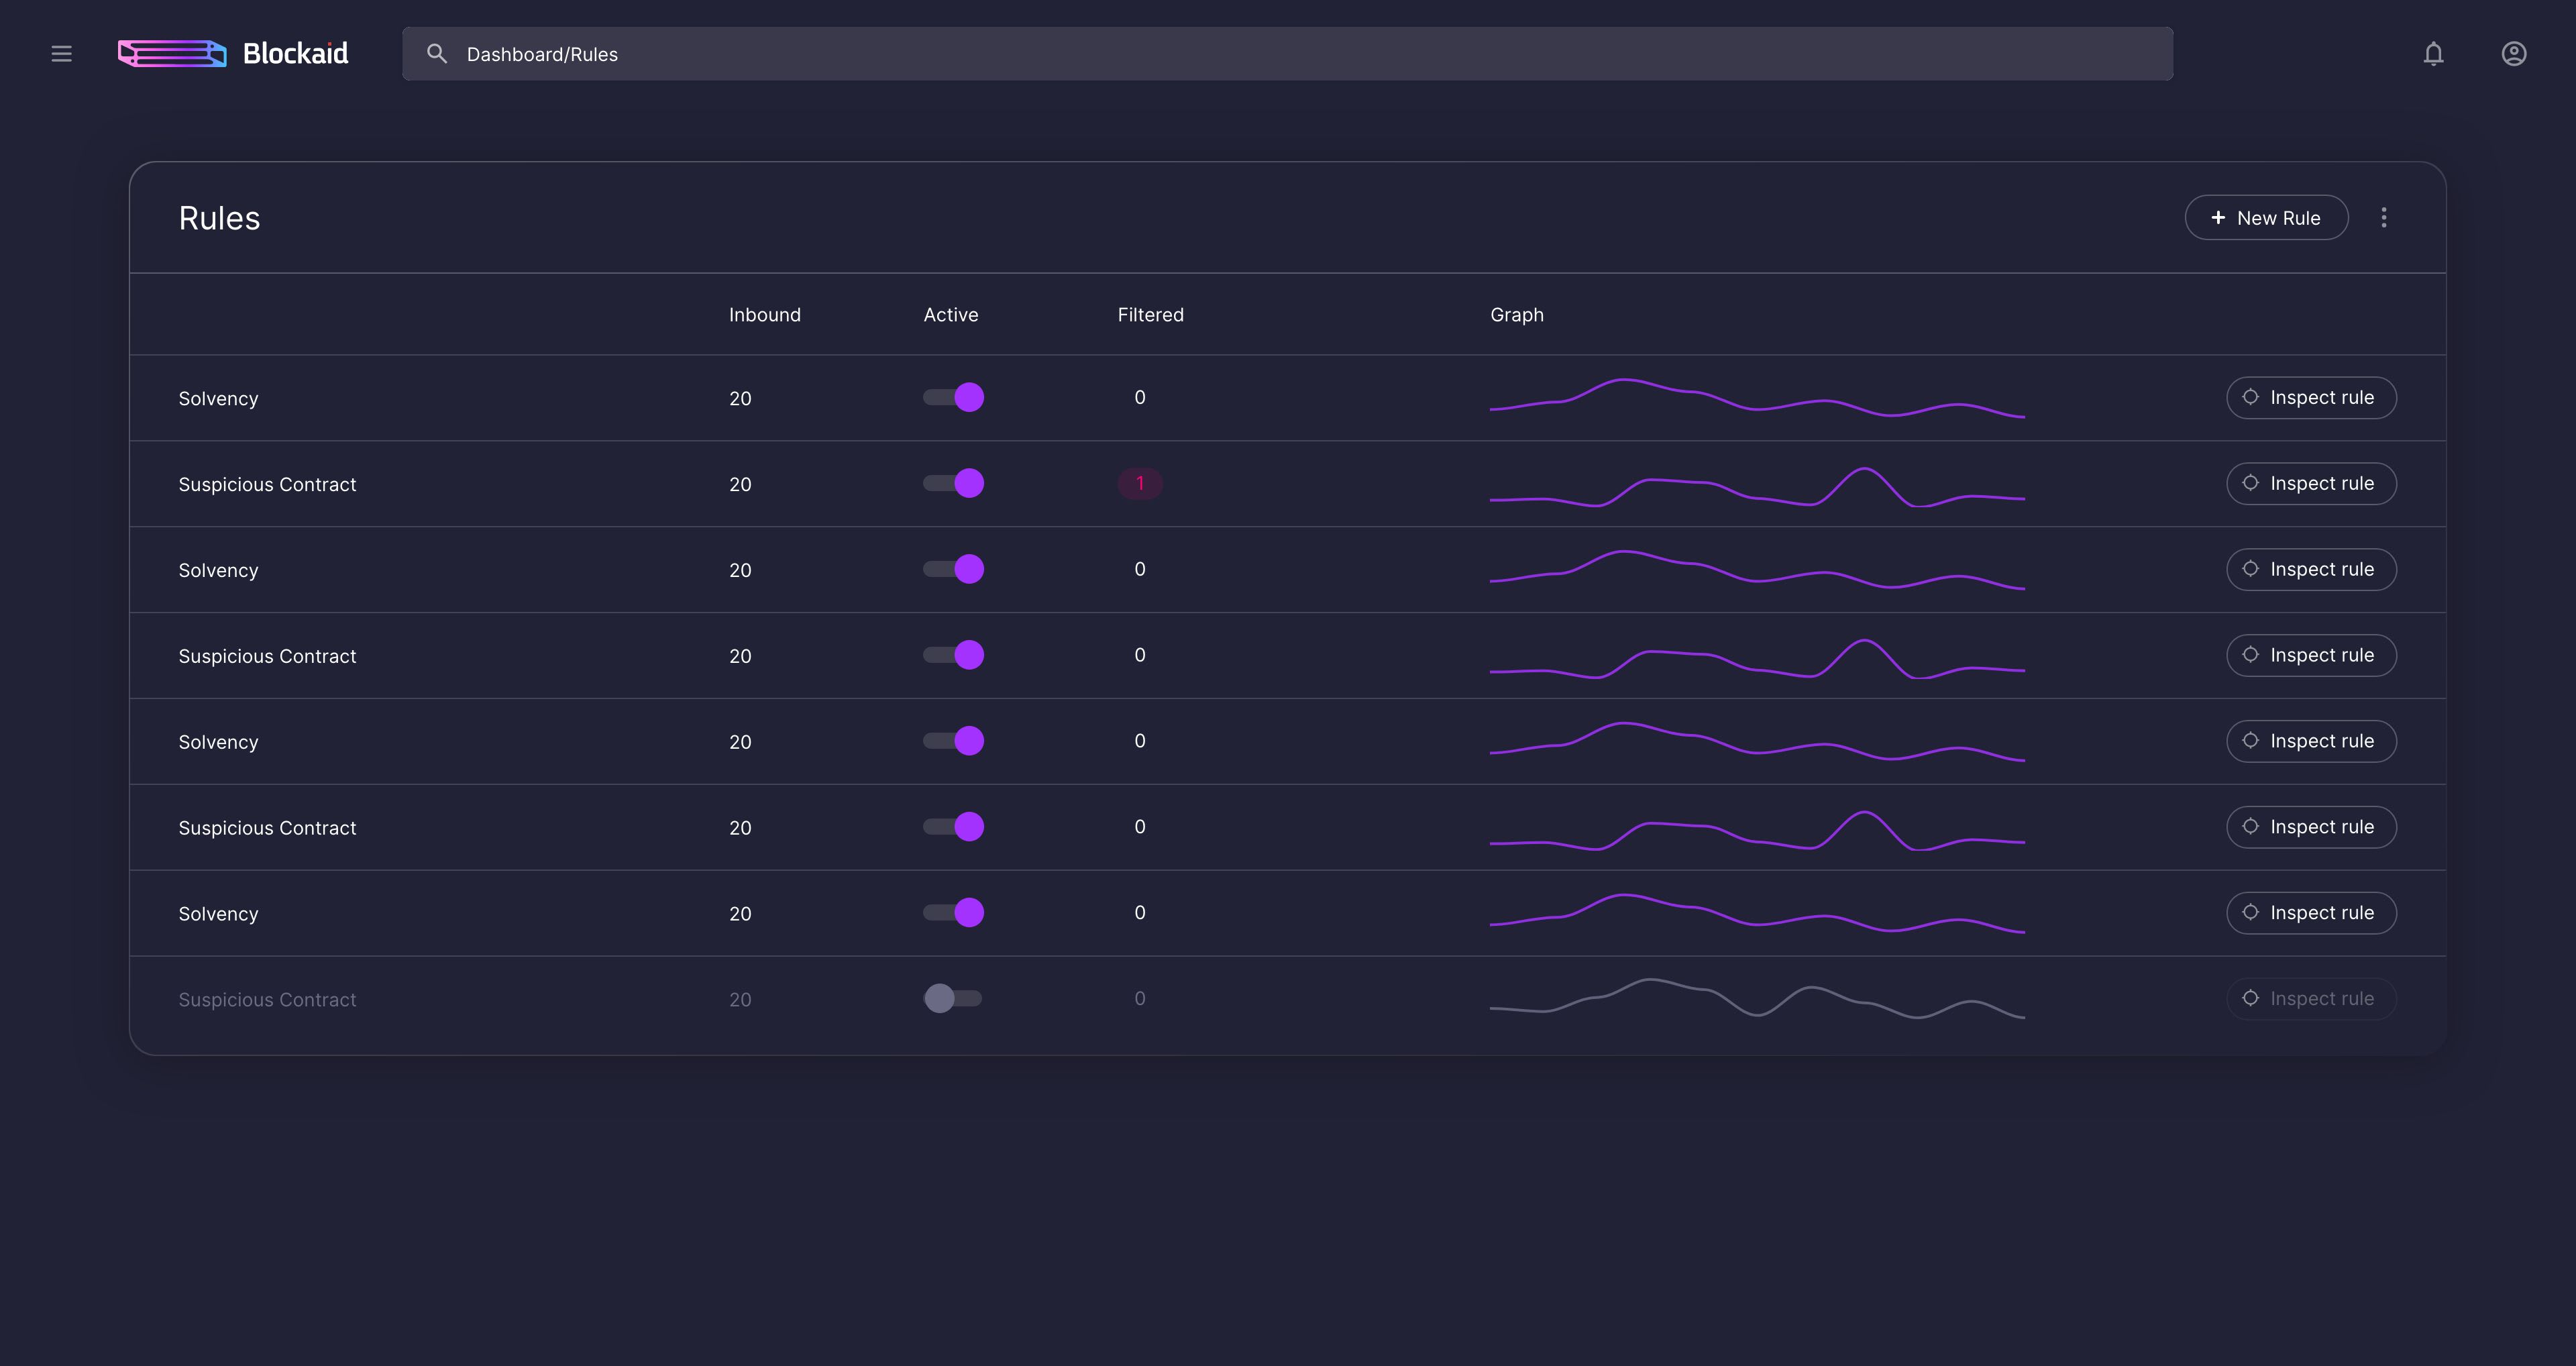Open the hamburger navigation menu
Screen dimensions: 2576x1366
61,54
